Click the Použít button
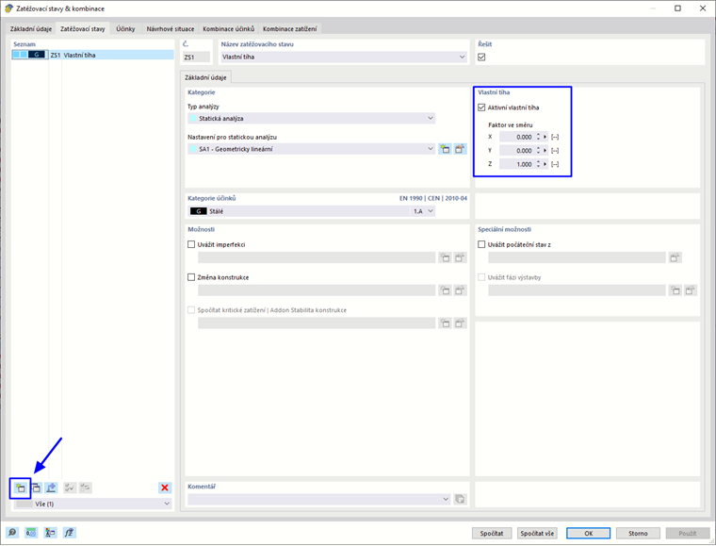The height and width of the screenshot is (546, 716). pyautogui.click(x=687, y=534)
